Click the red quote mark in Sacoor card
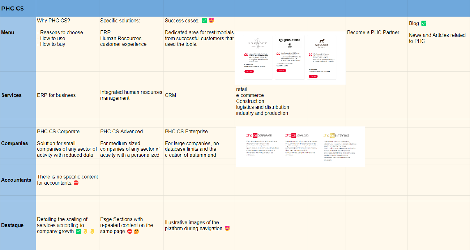Viewport: 470px width, 250px height. click(x=310, y=55)
